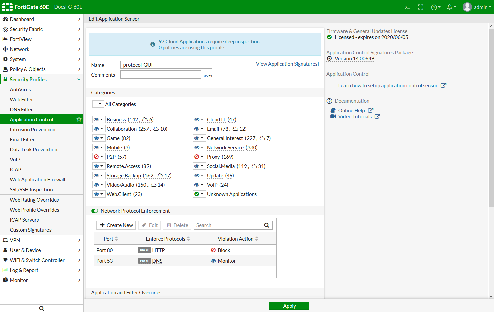This screenshot has height=312, width=494.
Task: Toggle Network Protocol Enforcement switch
Action: pyautogui.click(x=95, y=211)
